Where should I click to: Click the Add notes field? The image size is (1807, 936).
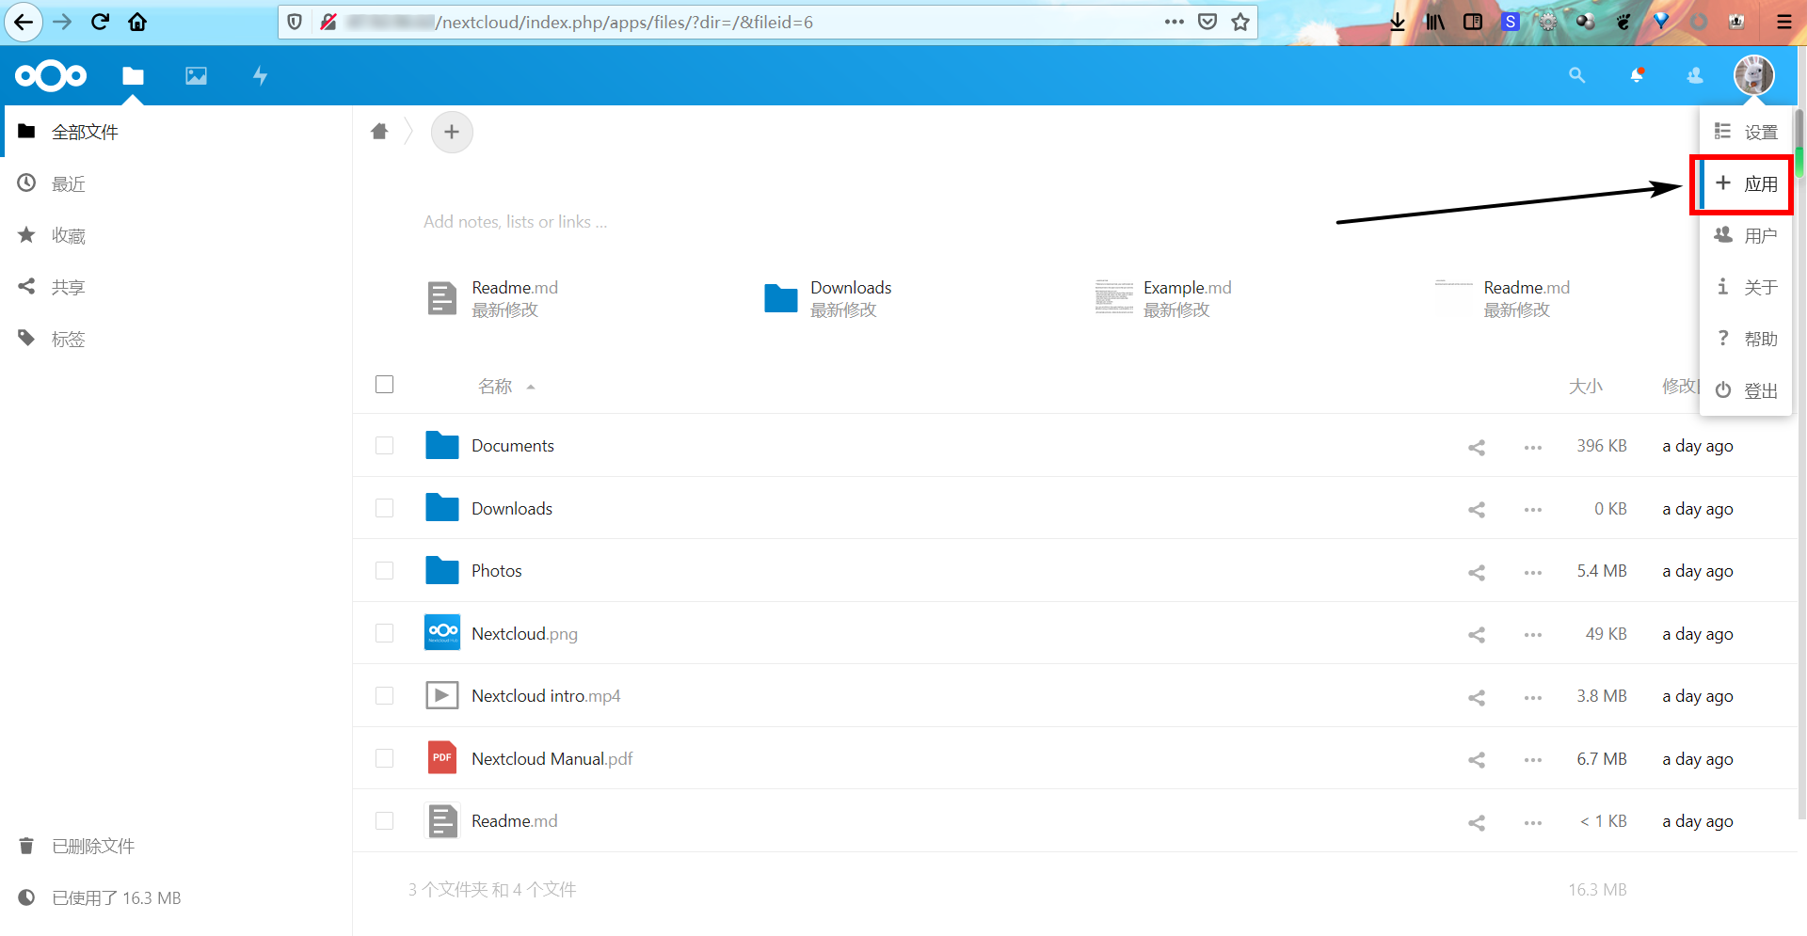pos(516,221)
